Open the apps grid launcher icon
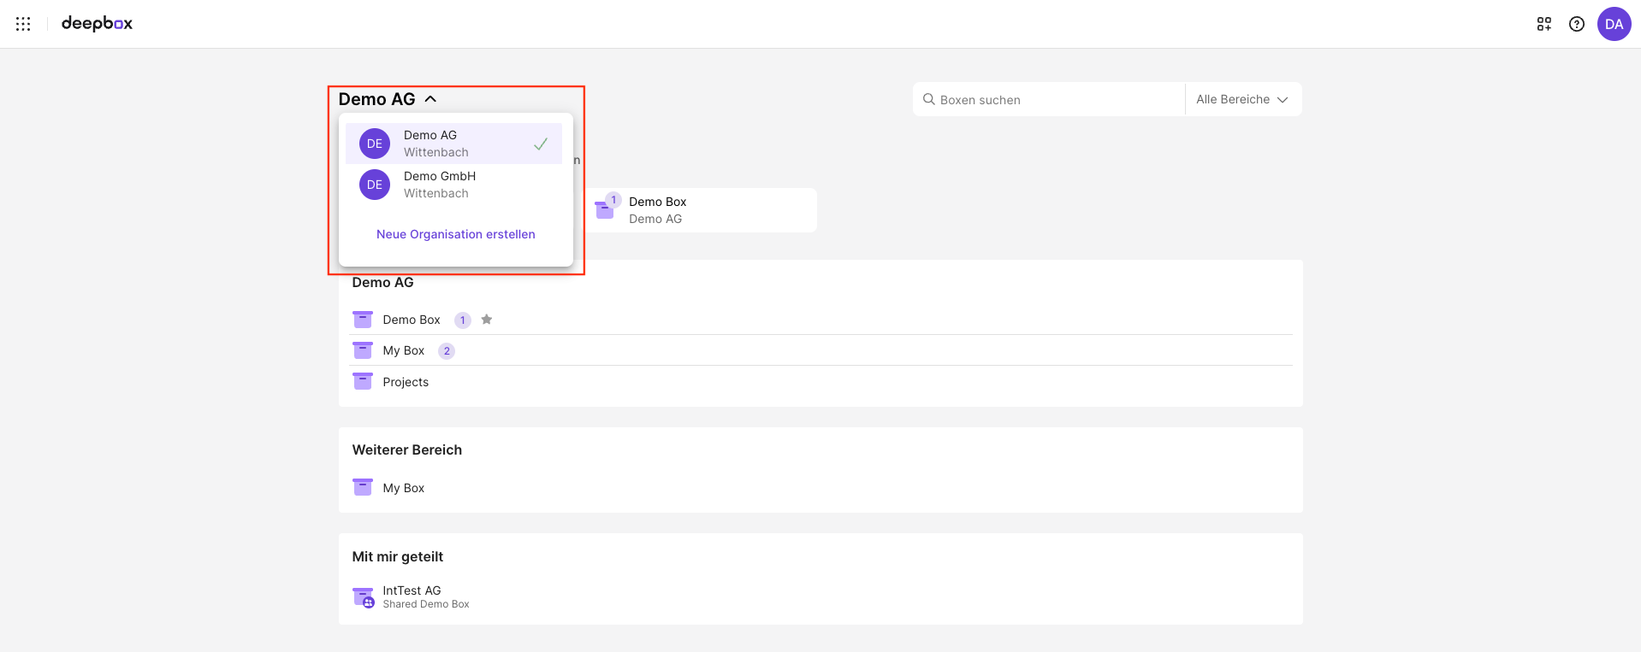The width and height of the screenshot is (1641, 652). click(x=23, y=24)
